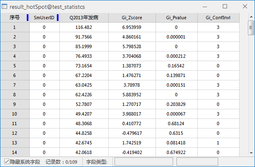Screen dimensions: 255x167
Task: Select the SmUserID column header
Action: coord(44,18)
